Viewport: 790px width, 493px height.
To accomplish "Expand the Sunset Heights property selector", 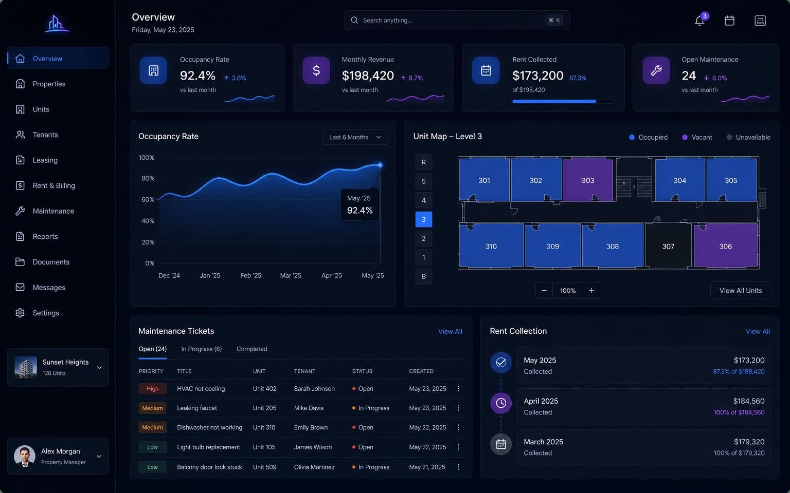I will coord(99,367).
